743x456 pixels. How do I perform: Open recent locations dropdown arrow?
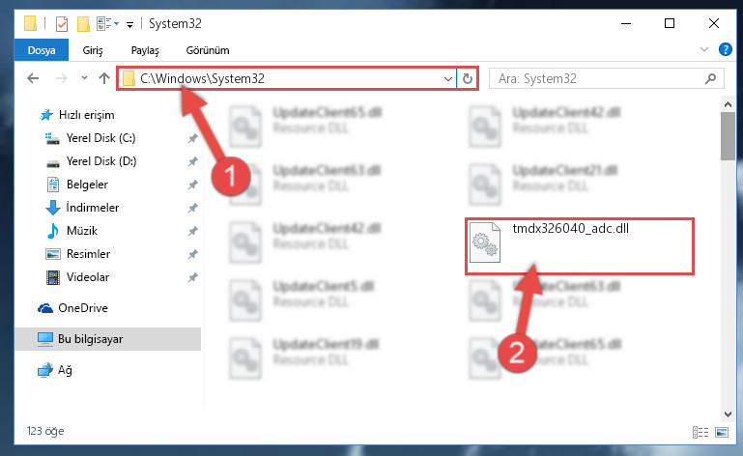point(84,77)
